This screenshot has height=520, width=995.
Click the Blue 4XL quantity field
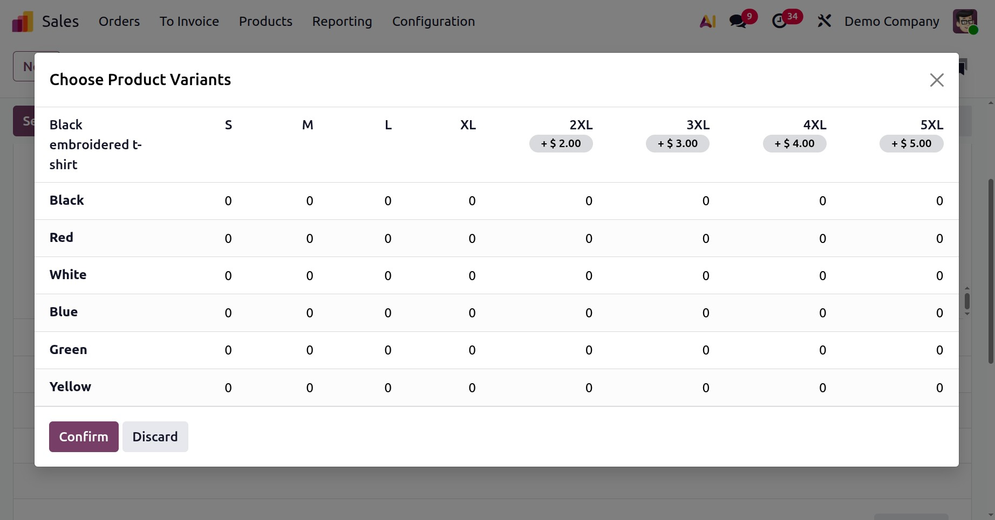(822, 313)
